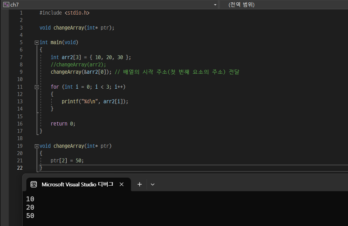Click the ch7 project file icon
This screenshot has height=226, width=348.
point(6,5)
